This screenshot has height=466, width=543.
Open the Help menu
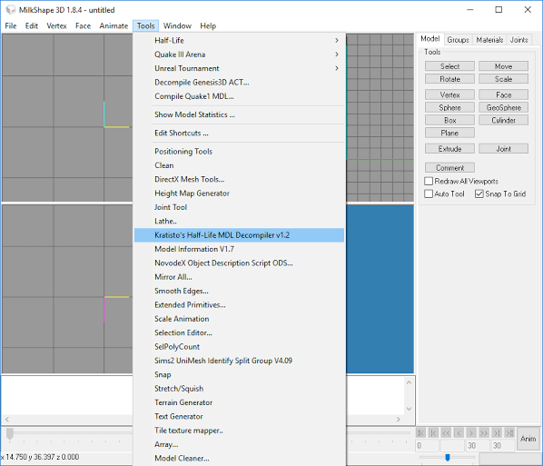(208, 26)
